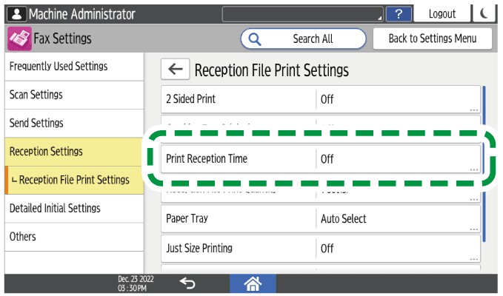Screen dimensions: 503x296
Task: Open help with the question mark icon
Action: pos(399,14)
